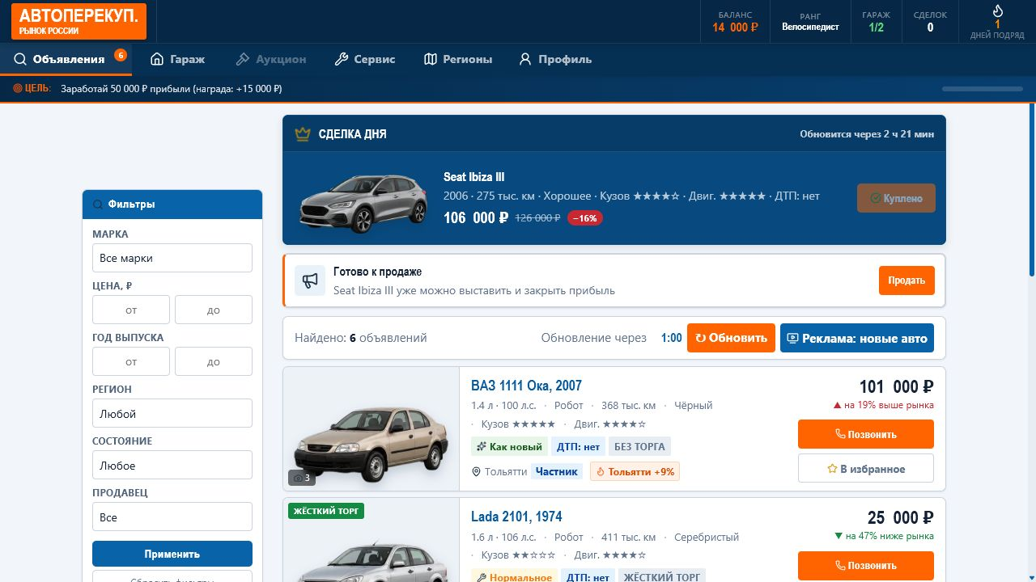The image size is (1036, 582).
Task: Click the Сделок 0 counter
Action: click(x=930, y=21)
